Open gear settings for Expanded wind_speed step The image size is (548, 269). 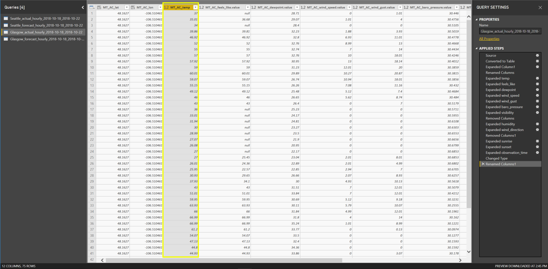point(537,95)
